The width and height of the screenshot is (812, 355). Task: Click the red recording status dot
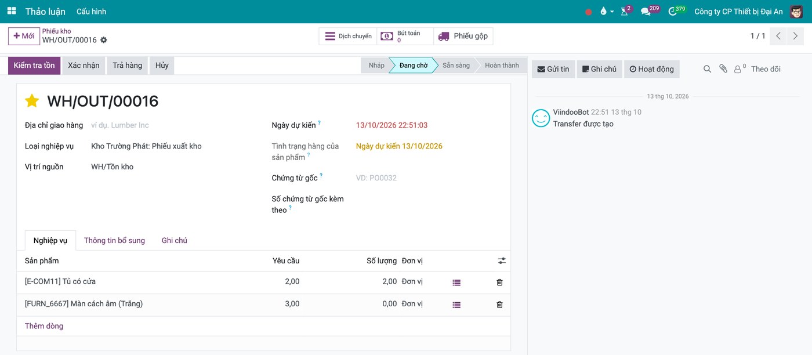pos(589,12)
